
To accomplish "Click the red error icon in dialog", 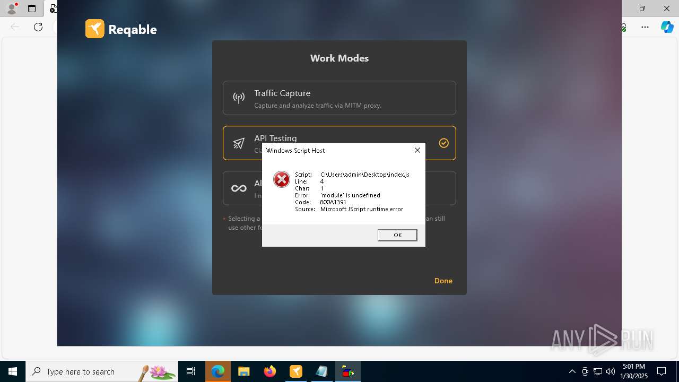I will click(x=282, y=179).
